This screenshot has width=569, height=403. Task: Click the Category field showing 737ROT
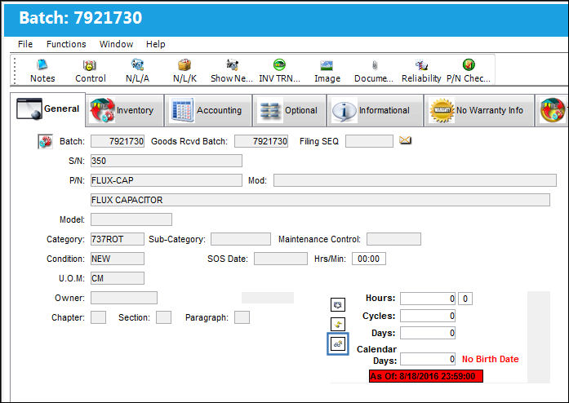pos(118,239)
